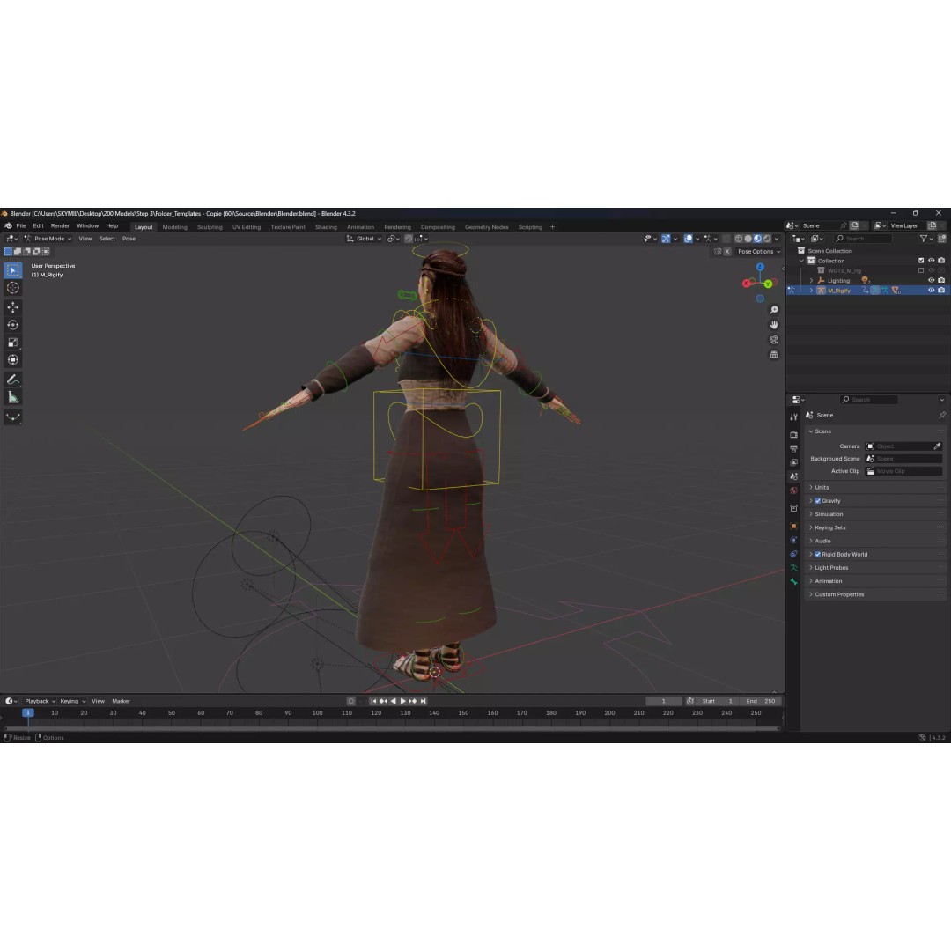Screen dimensions: 951x951
Task: Open the Armature data properties tab
Action: pos(793,568)
